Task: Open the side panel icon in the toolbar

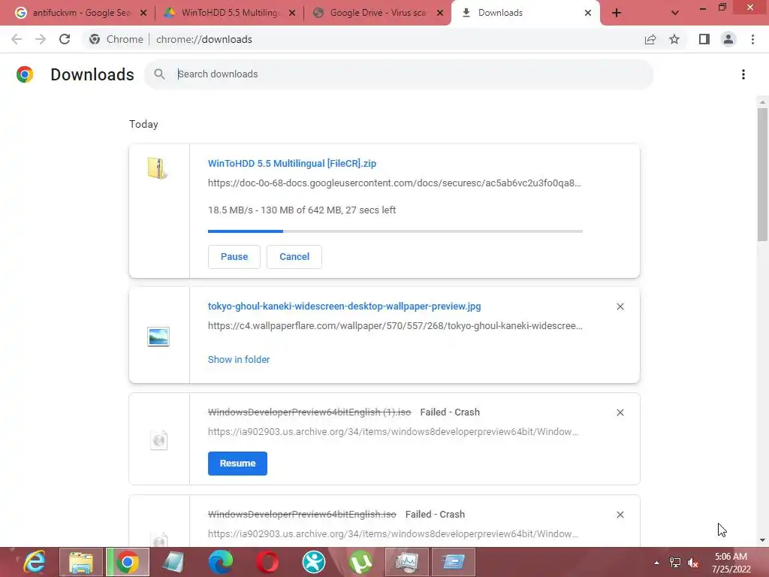Action: (x=704, y=39)
